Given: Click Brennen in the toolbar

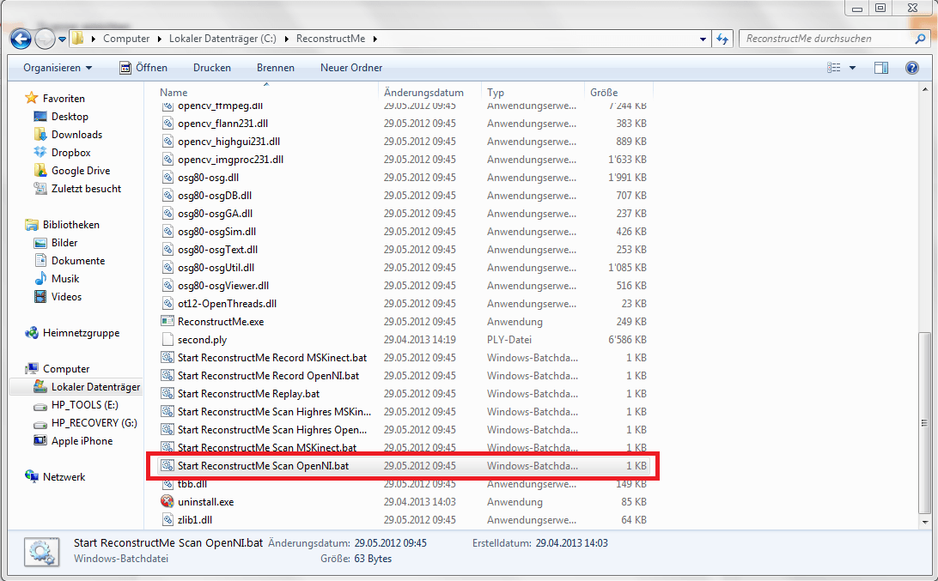Looking at the screenshot, I should (275, 68).
